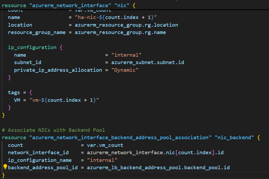
Task: Click the ip_configuration_name attribute name
Action: point(40,160)
